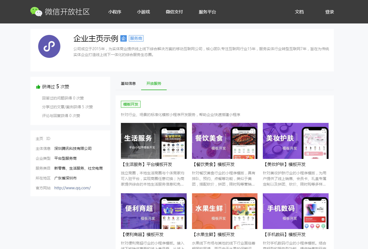Go to 微信支付 section
This screenshot has width=368, height=249.
(x=174, y=12)
